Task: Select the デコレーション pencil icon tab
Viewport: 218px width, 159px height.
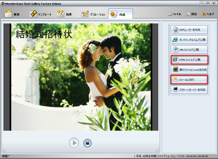Action: point(85,14)
